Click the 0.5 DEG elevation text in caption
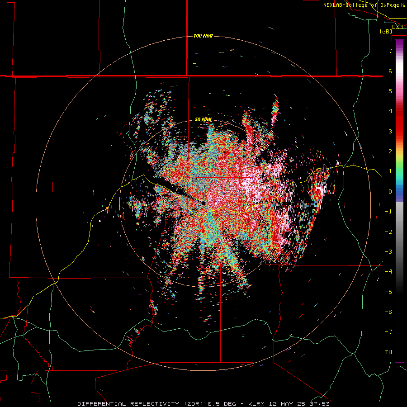The height and width of the screenshot is (407, 407). 222,404
